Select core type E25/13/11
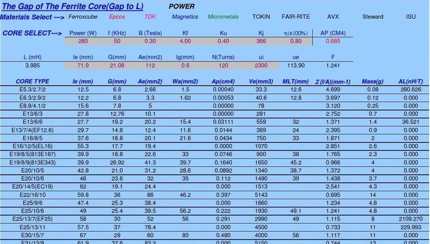The width and height of the screenshot is (430, 244). (x=32, y=228)
